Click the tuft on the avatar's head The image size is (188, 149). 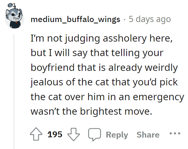pyautogui.click(x=11, y=5)
